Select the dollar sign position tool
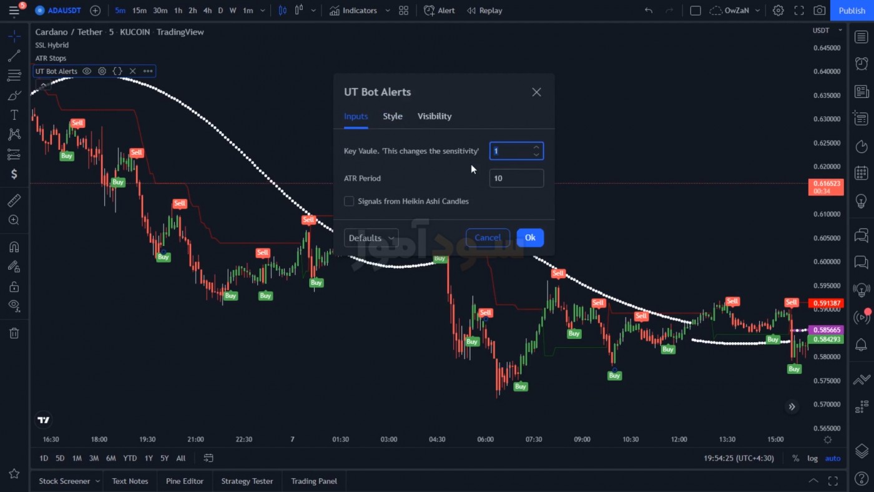Image resolution: width=874 pixels, height=492 pixels. [14, 174]
